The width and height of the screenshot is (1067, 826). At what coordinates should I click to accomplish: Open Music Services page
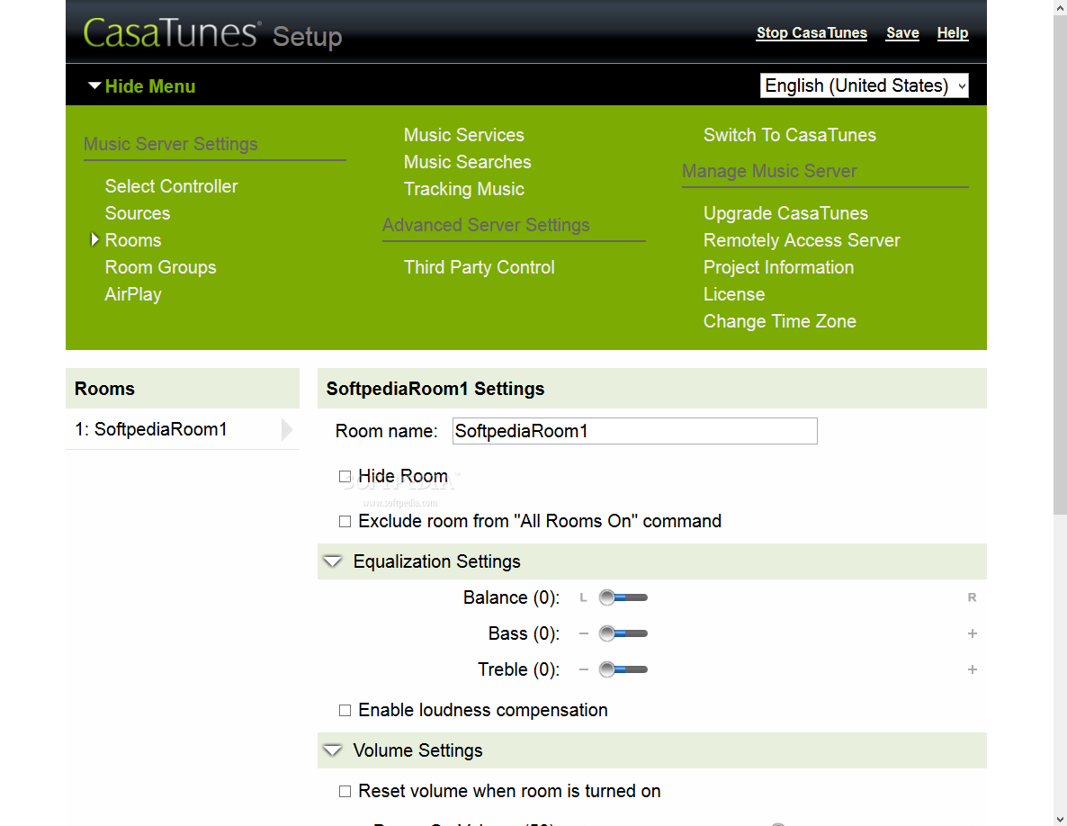tap(464, 135)
